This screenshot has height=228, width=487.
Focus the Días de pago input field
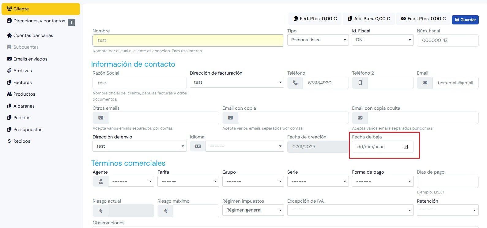[x=447, y=182]
